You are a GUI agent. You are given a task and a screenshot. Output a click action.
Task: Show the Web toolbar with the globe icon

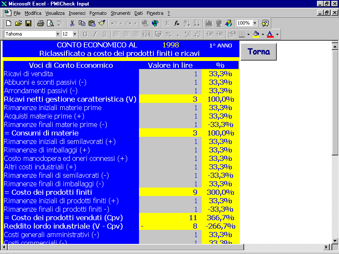tap(155, 23)
